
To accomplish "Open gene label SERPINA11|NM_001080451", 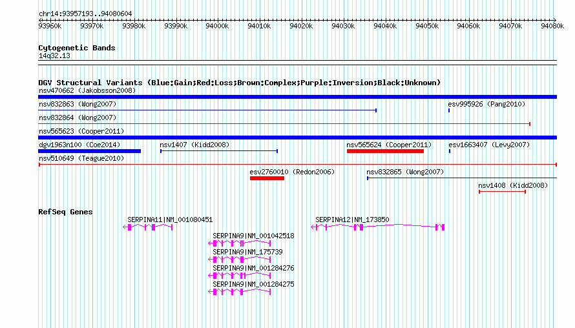I will coord(170,220).
